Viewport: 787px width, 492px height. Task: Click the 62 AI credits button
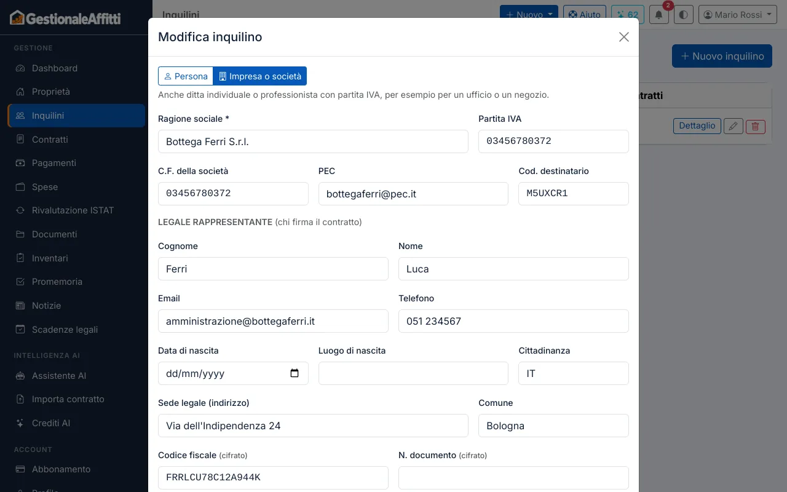(628, 15)
